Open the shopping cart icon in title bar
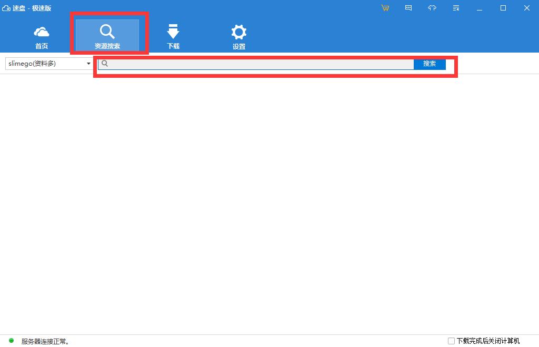This screenshot has width=539, height=347. tap(385, 8)
